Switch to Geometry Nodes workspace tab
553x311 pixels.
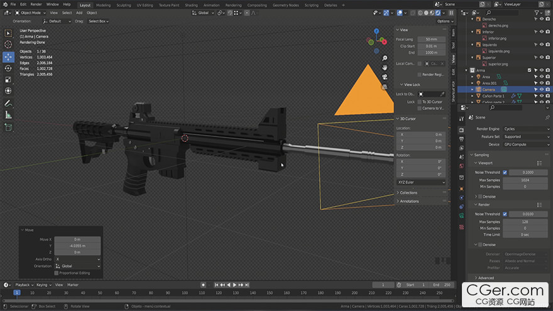[x=286, y=5]
